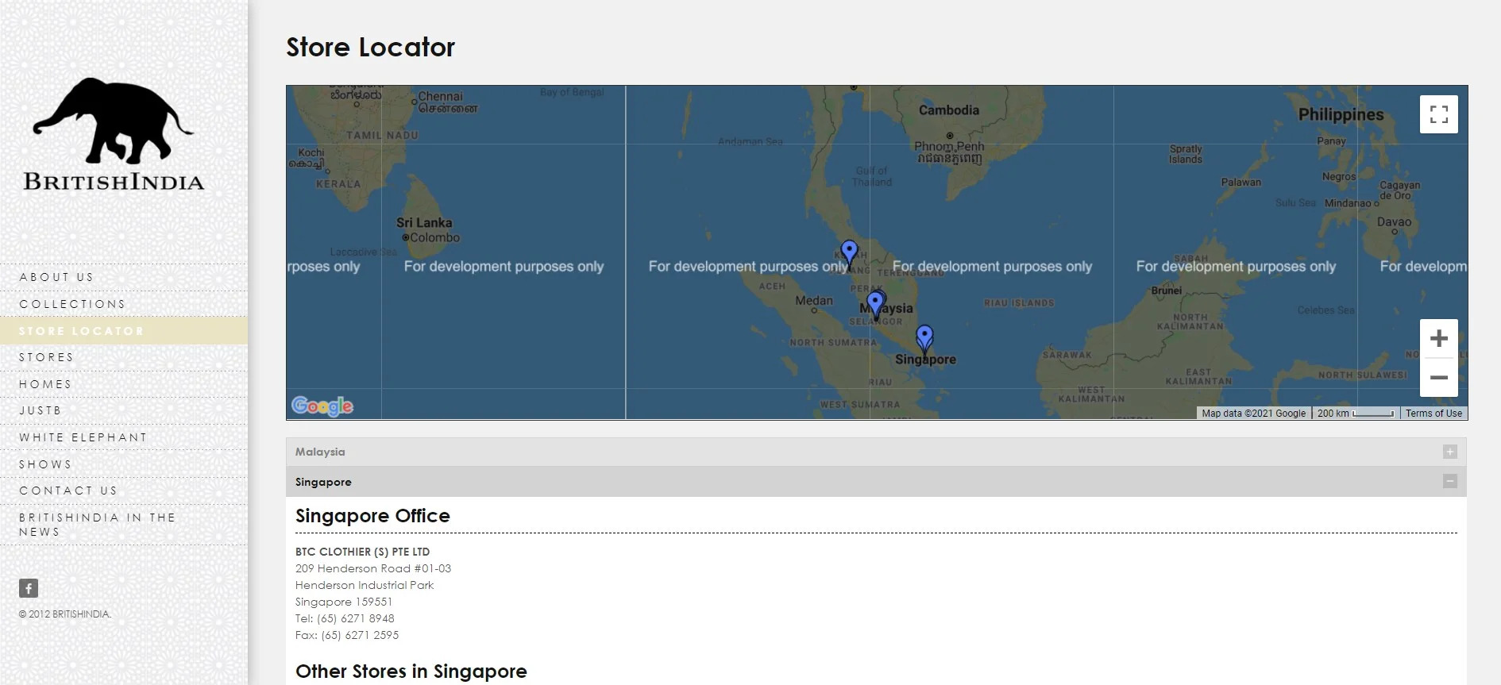The image size is (1501, 685).
Task: Click BTC CLOTHIER (S) PTE LTD text
Action: [362, 552]
